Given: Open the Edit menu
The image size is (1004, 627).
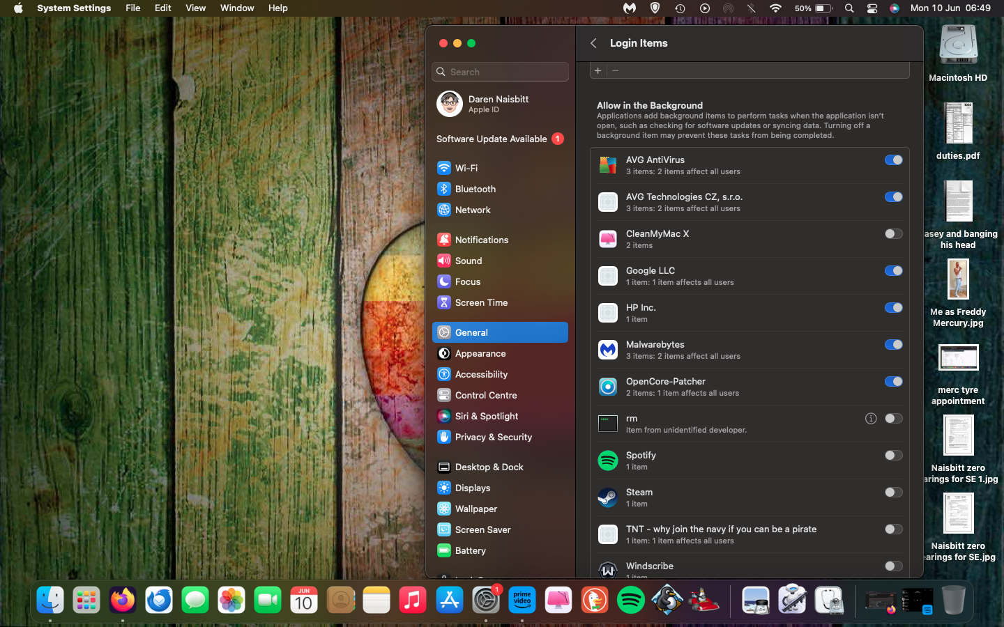Looking at the screenshot, I should click(162, 8).
